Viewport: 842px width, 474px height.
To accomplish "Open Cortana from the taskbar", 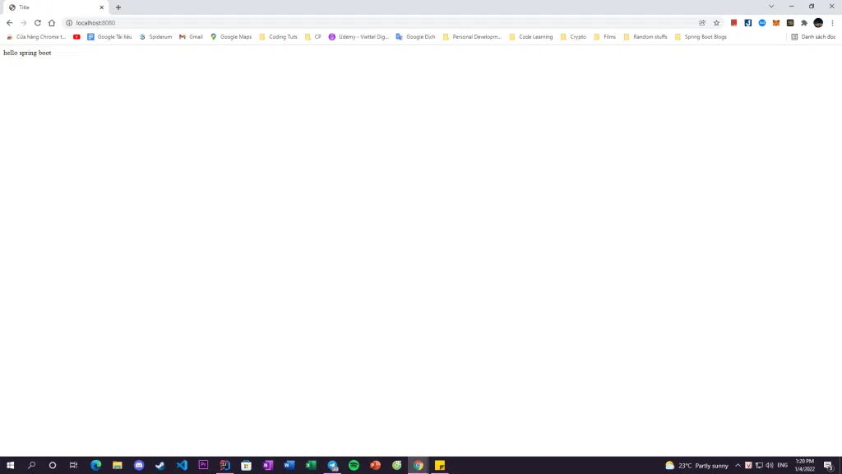I will tap(52, 466).
